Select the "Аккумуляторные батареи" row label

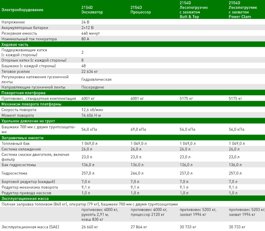click(x=25, y=28)
